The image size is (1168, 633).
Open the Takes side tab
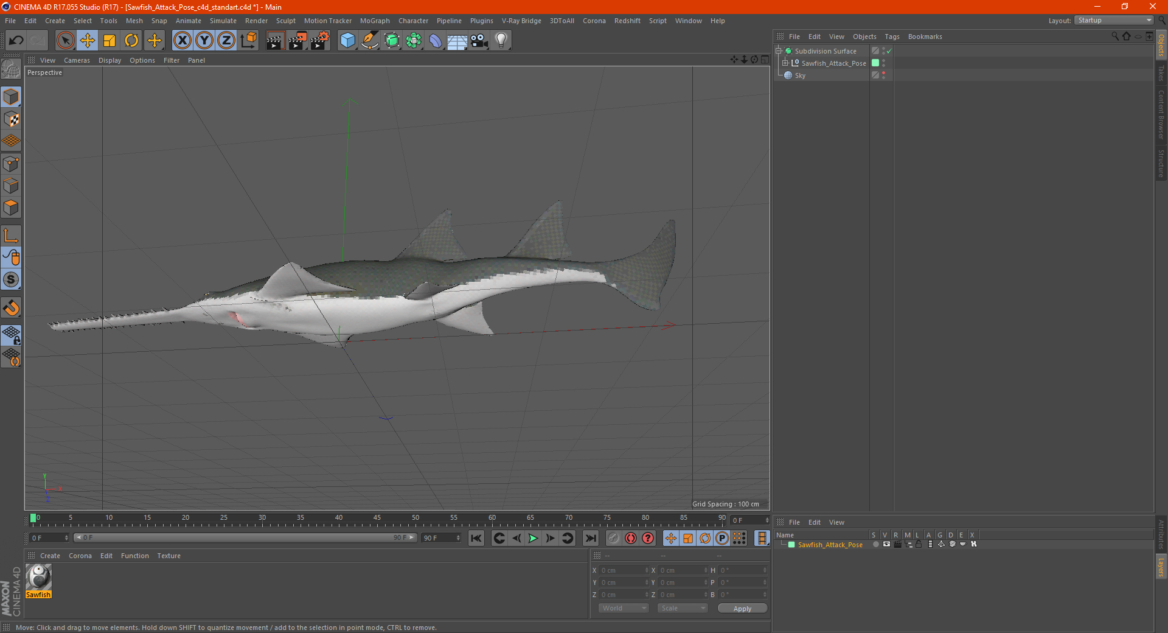[x=1161, y=73]
